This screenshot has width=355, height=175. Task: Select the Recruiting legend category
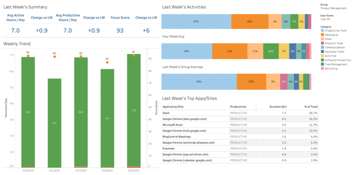click(x=331, y=69)
